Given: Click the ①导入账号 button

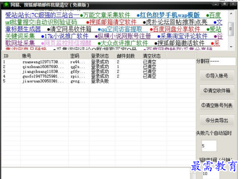Looking at the screenshot, I should pyautogui.click(x=217, y=76).
